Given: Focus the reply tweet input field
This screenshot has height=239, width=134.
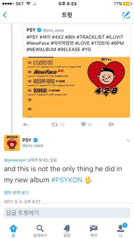Looking at the screenshot, I should pyautogui.click(x=67, y=213).
